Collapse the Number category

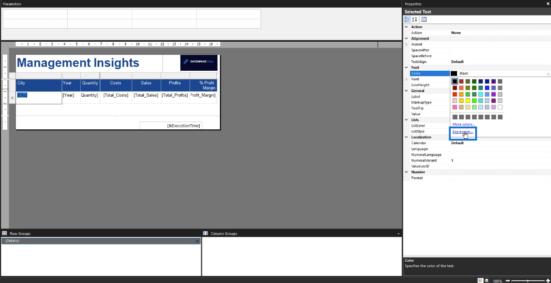[406, 172]
